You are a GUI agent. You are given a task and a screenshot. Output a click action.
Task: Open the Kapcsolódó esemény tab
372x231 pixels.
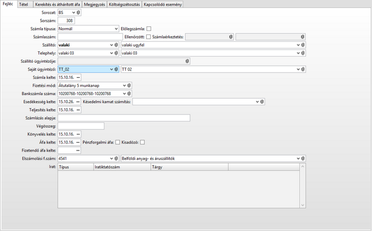tap(163, 5)
